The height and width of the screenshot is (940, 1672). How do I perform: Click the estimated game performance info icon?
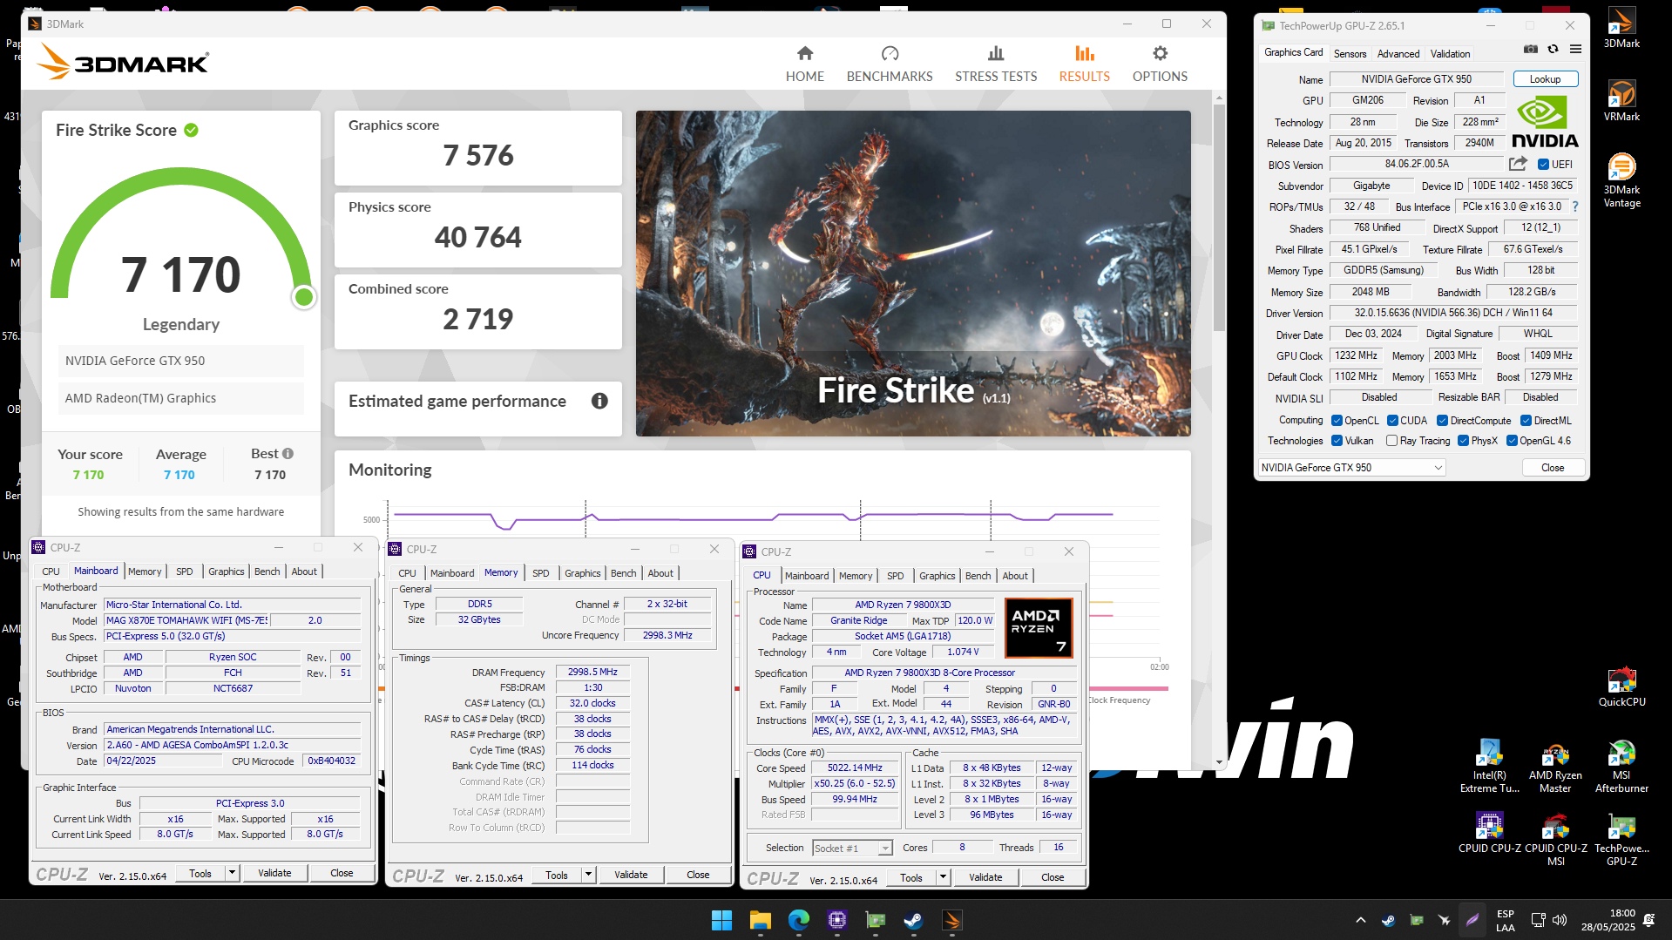tap(599, 401)
